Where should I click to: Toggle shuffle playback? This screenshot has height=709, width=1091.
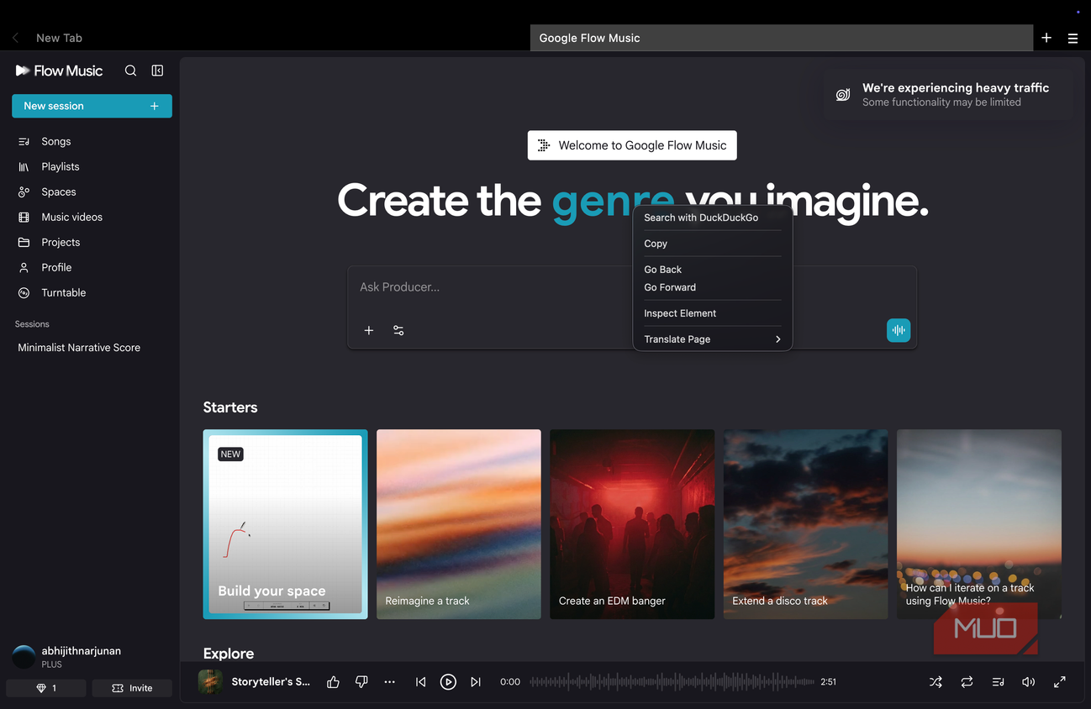(936, 682)
